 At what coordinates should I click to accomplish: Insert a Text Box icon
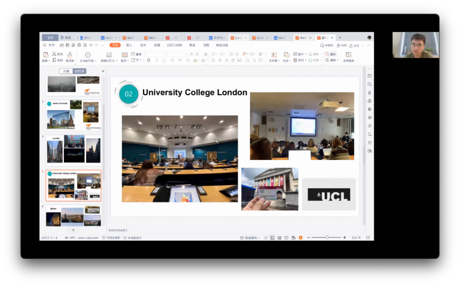[274, 55]
